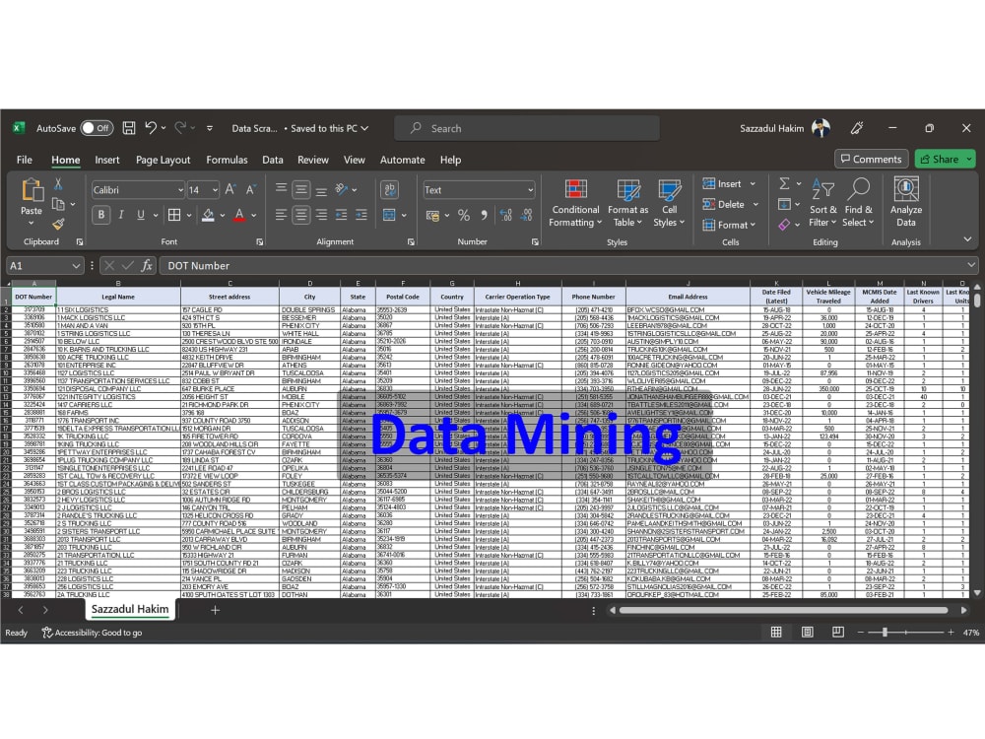Toggle Align Left
This screenshot has width=985, height=739.
coord(281,216)
